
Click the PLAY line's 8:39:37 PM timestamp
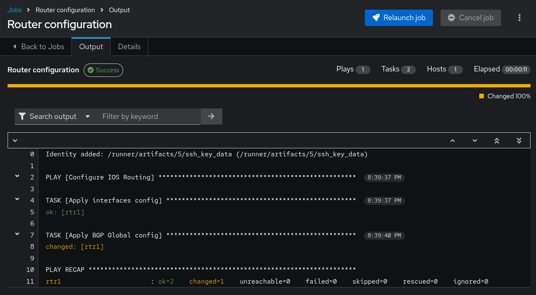(384, 178)
